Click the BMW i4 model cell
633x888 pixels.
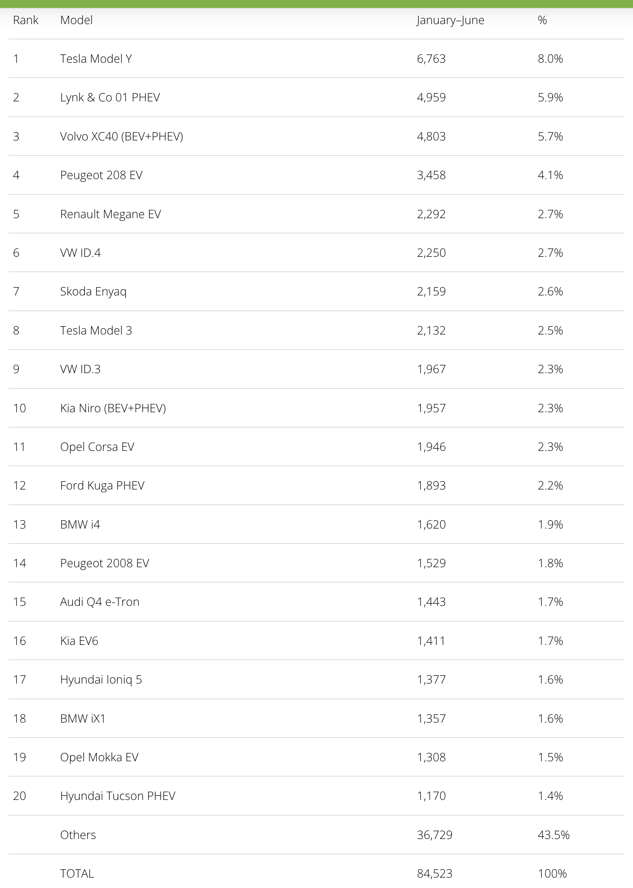pos(80,524)
